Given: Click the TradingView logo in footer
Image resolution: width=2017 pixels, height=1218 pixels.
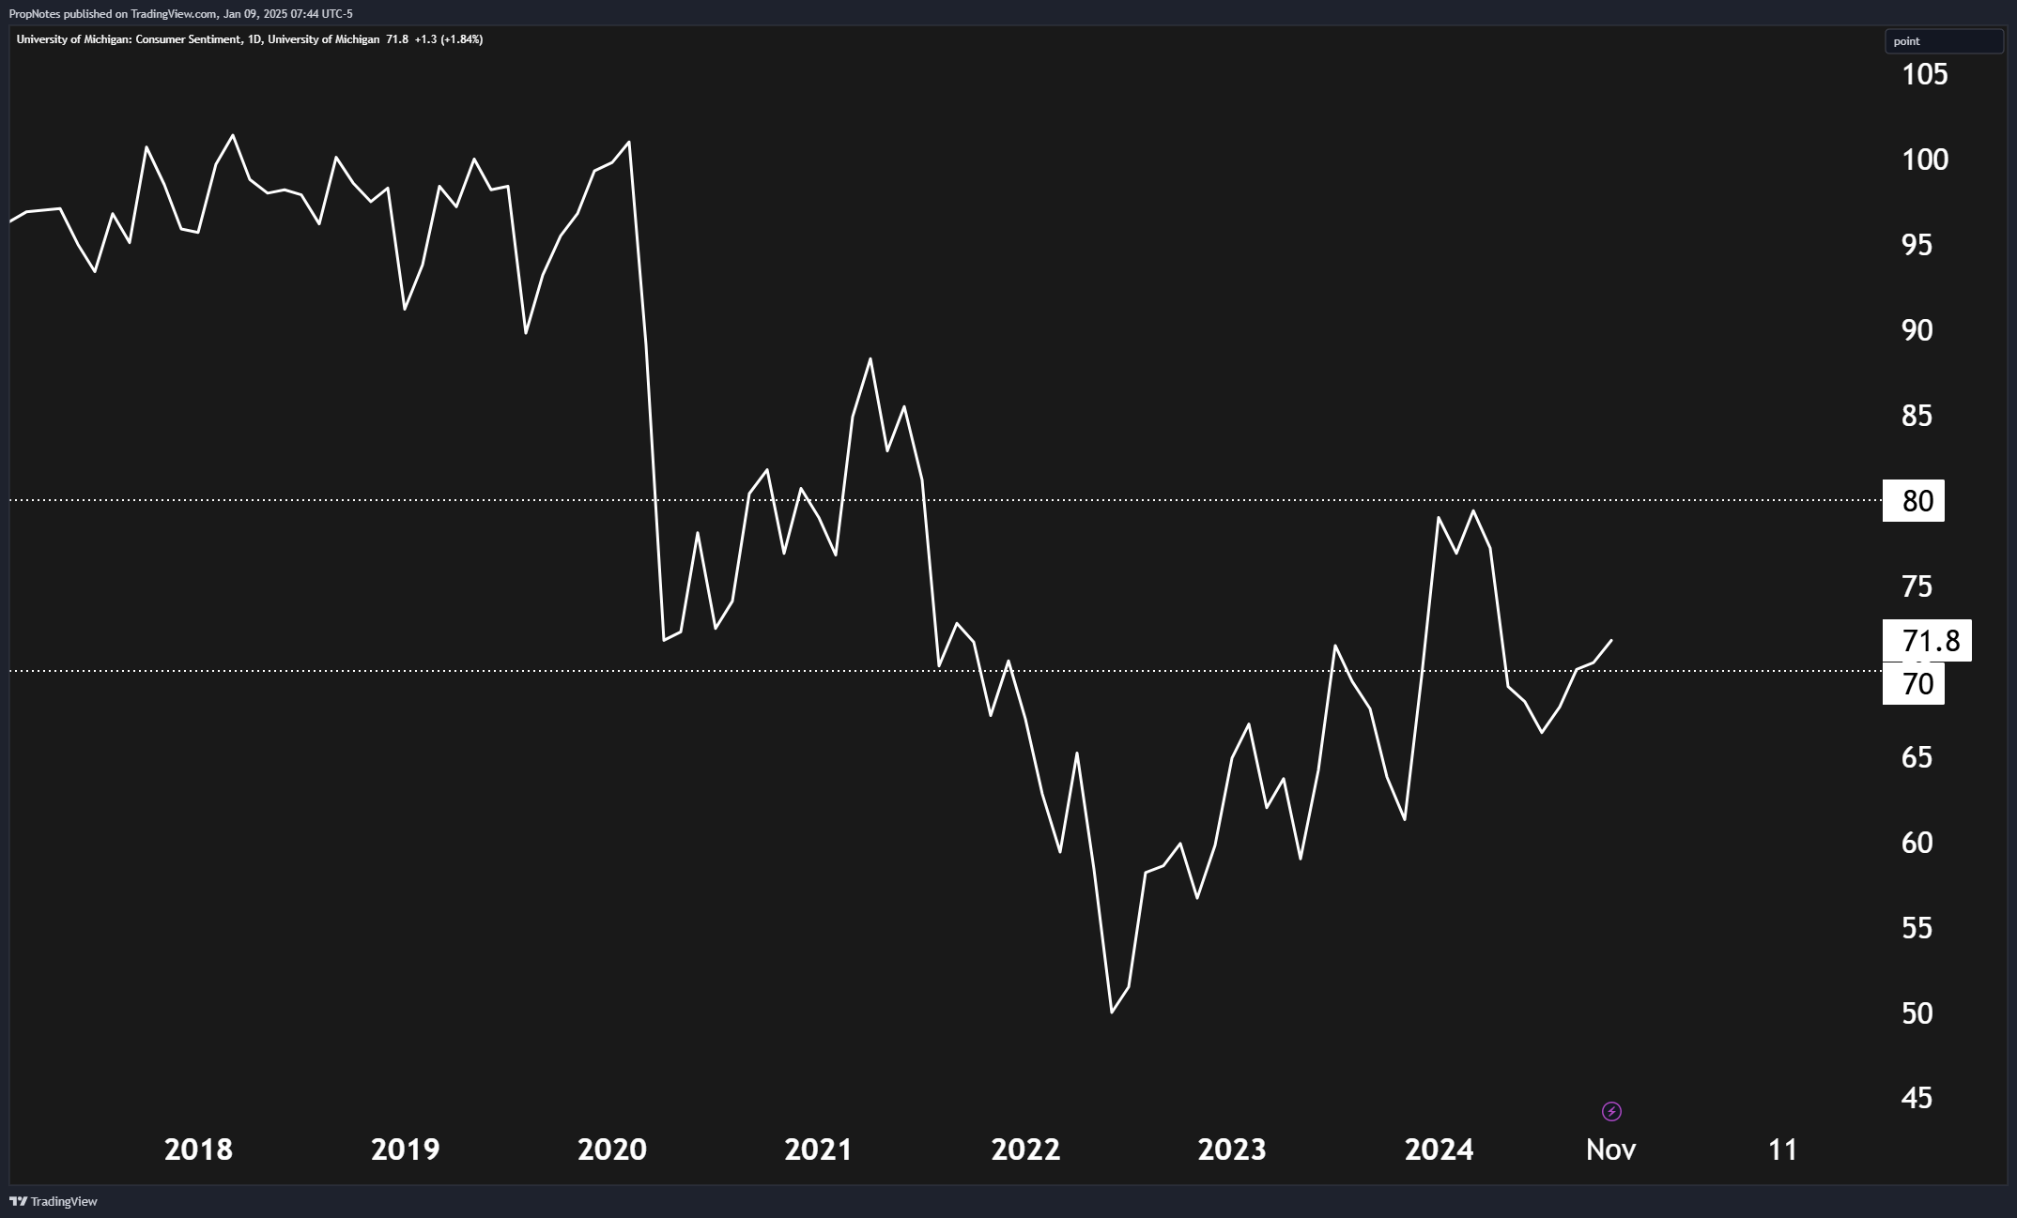Looking at the screenshot, I should 54,1201.
